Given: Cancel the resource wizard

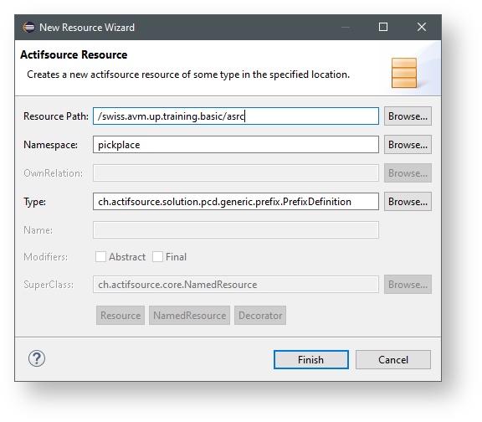Looking at the screenshot, I should click(393, 359).
